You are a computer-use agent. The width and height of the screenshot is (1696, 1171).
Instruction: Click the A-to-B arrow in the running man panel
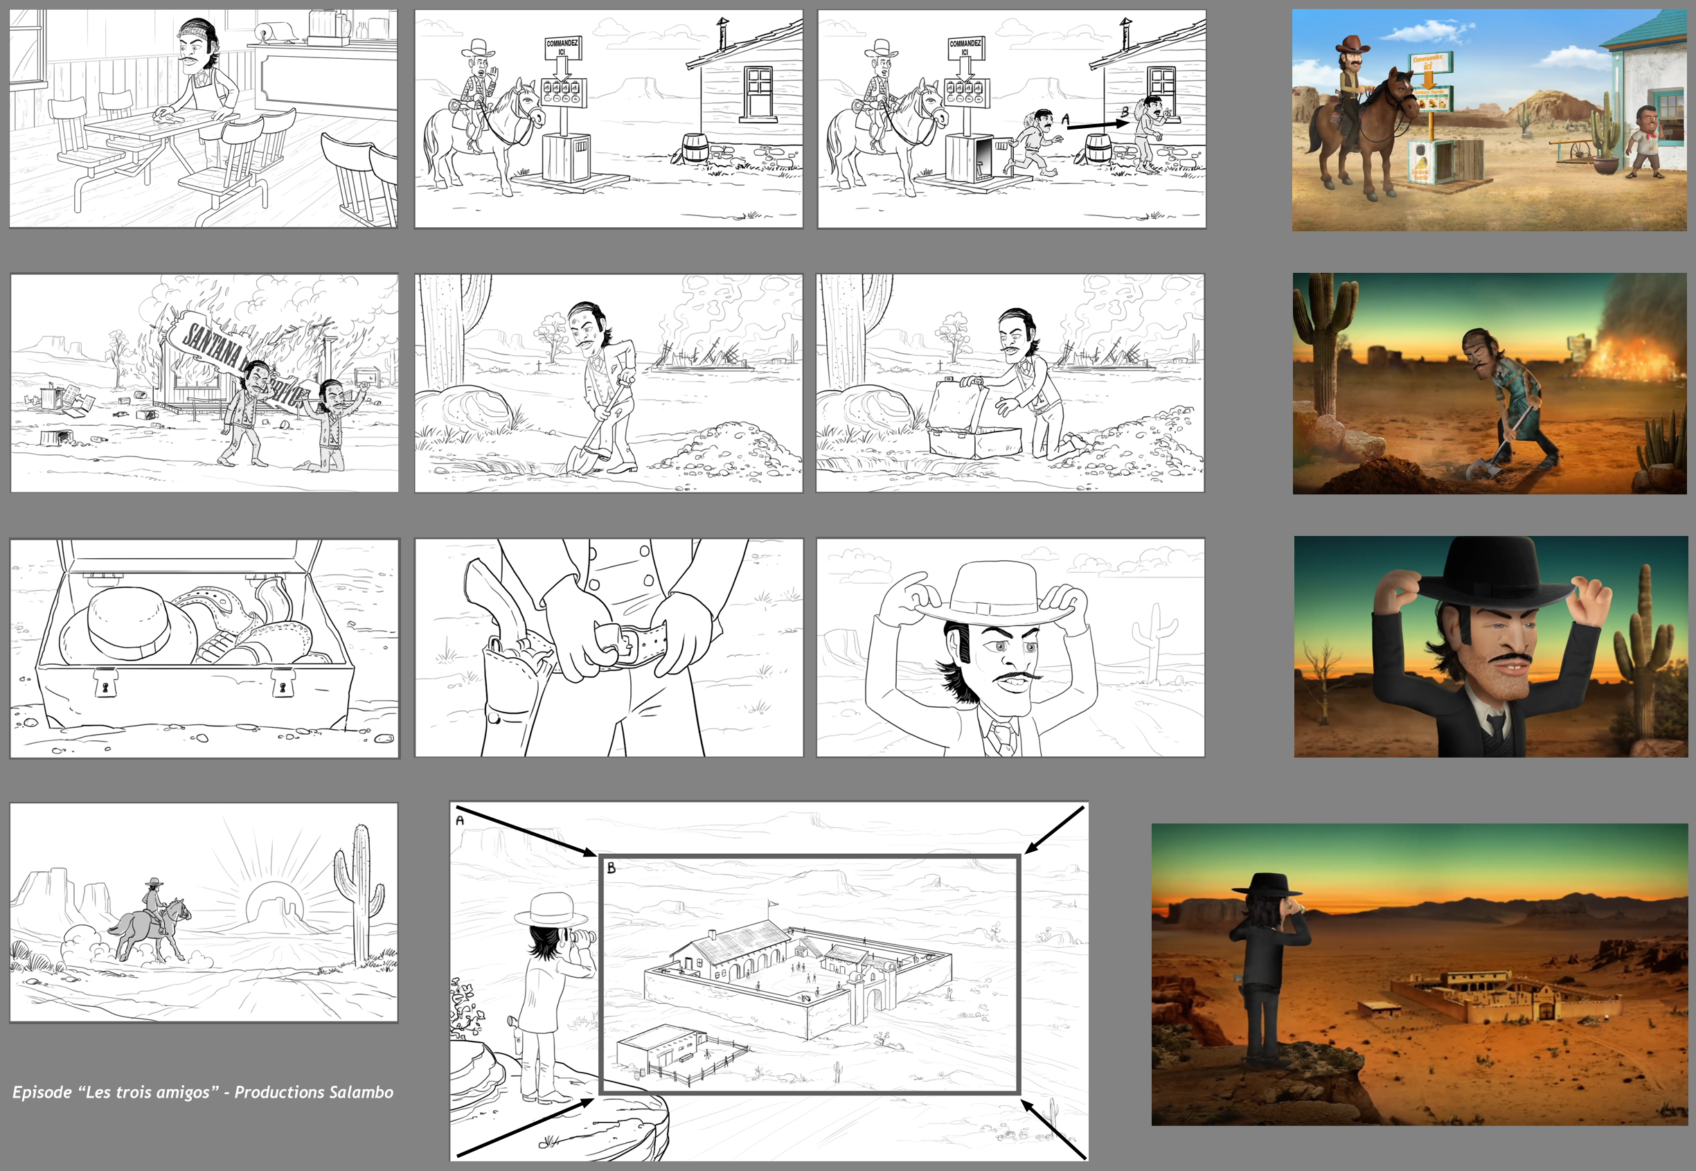(1095, 125)
